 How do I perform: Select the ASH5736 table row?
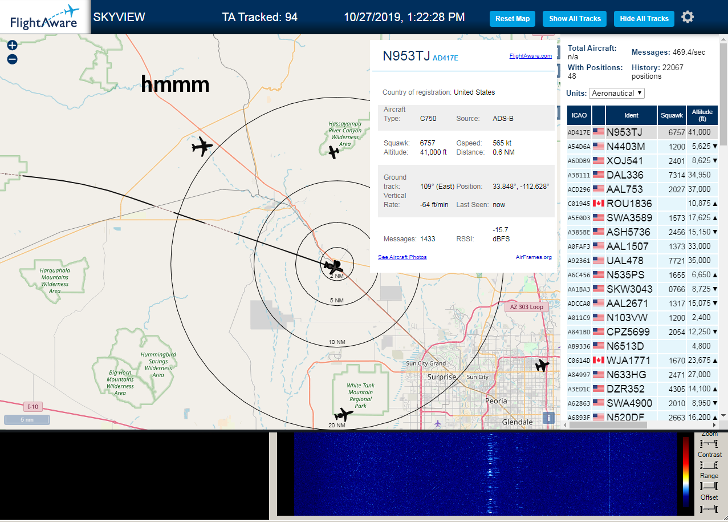(x=642, y=232)
